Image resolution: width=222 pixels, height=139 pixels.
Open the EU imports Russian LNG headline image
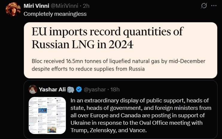pos(121,50)
